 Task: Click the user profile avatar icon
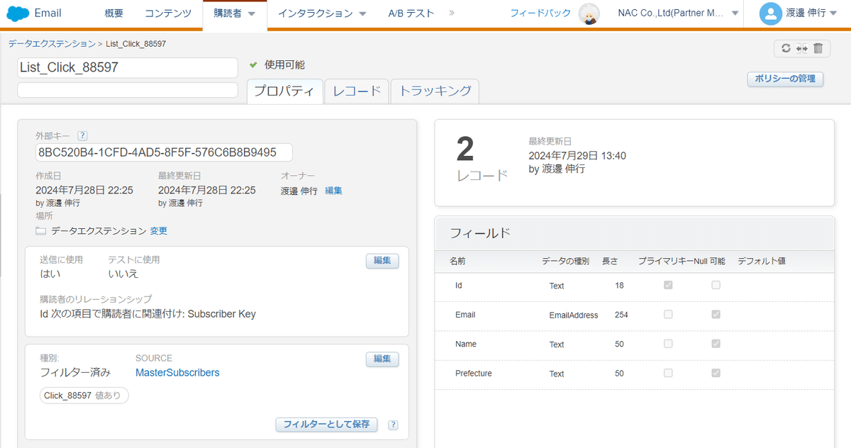coord(770,13)
